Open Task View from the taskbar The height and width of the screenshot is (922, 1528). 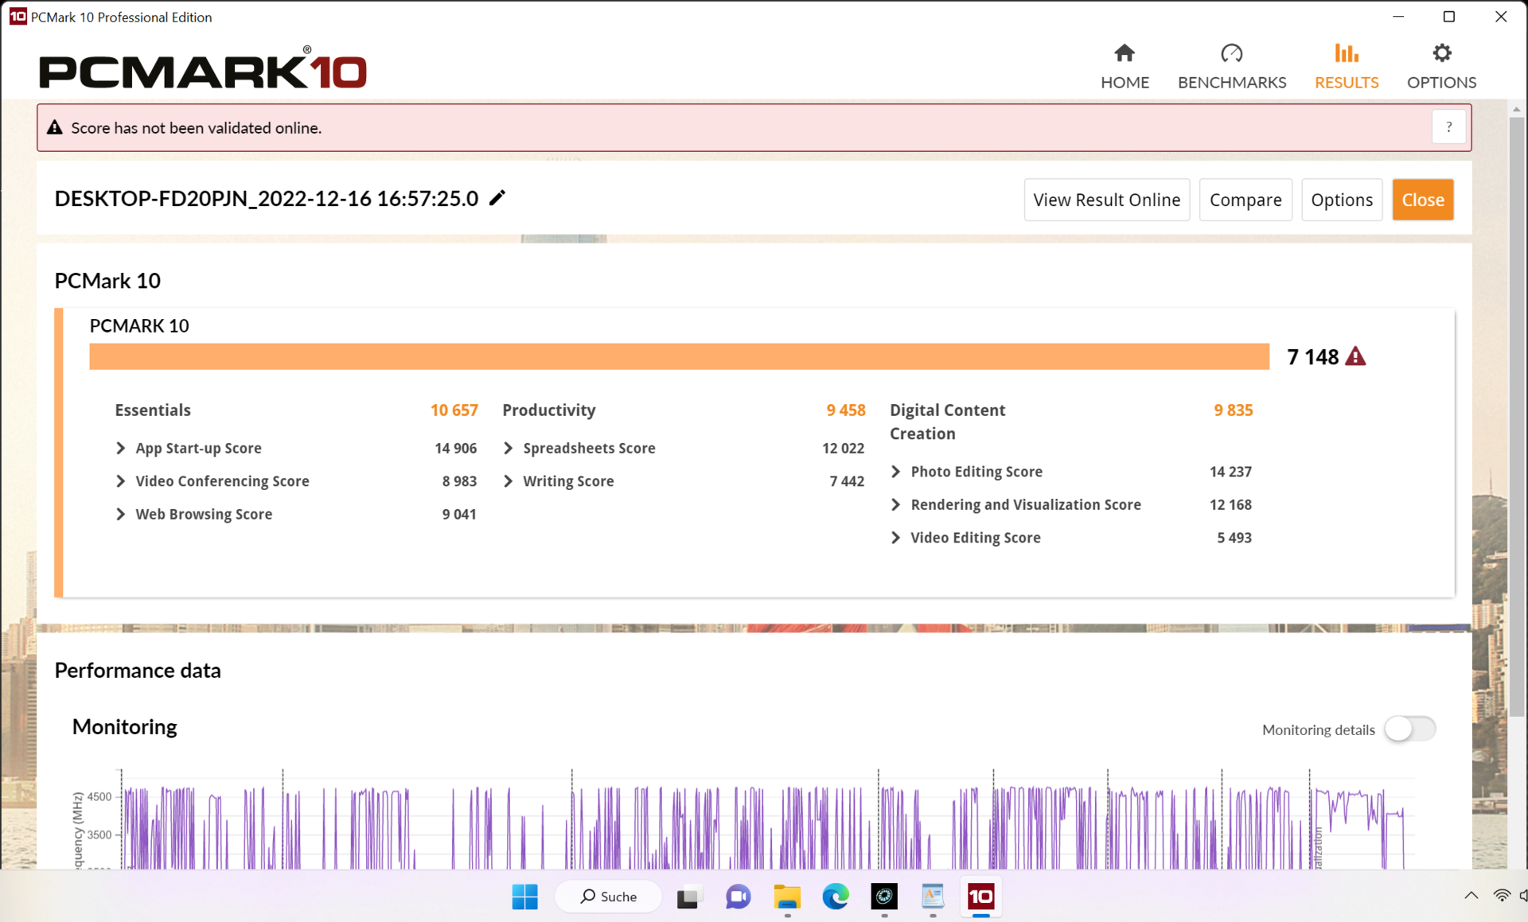coord(688,897)
